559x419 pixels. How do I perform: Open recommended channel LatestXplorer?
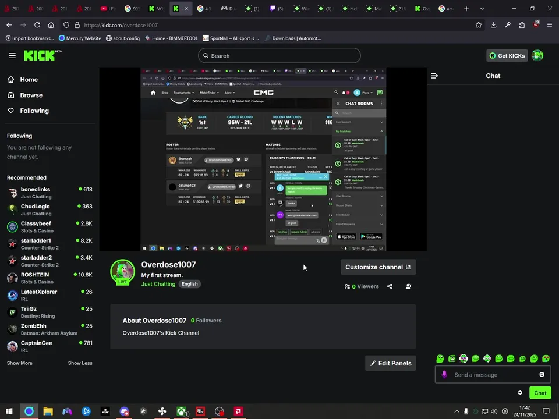[49, 295]
